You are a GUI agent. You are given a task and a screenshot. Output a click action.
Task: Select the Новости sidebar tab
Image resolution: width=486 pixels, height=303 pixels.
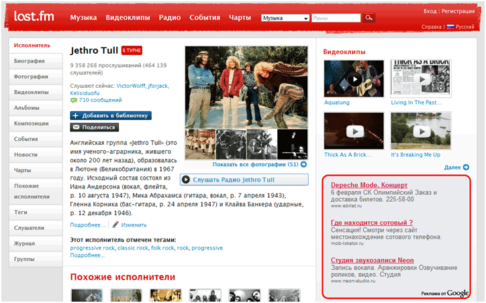point(36,154)
